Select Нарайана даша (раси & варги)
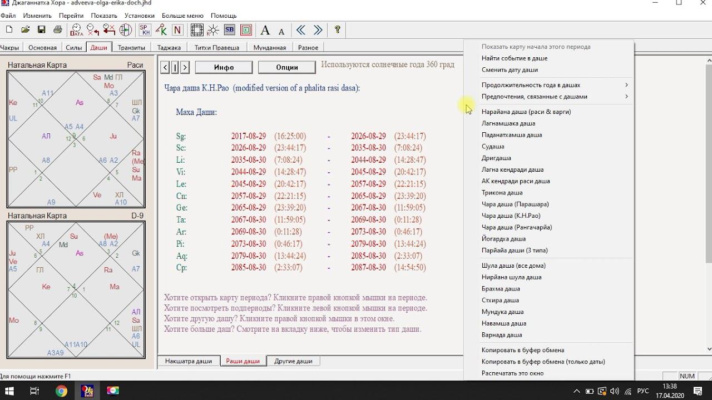 point(548,112)
